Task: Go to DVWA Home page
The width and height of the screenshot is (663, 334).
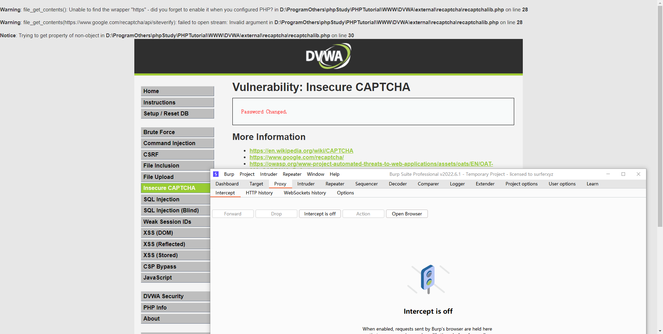Action: pos(177,91)
